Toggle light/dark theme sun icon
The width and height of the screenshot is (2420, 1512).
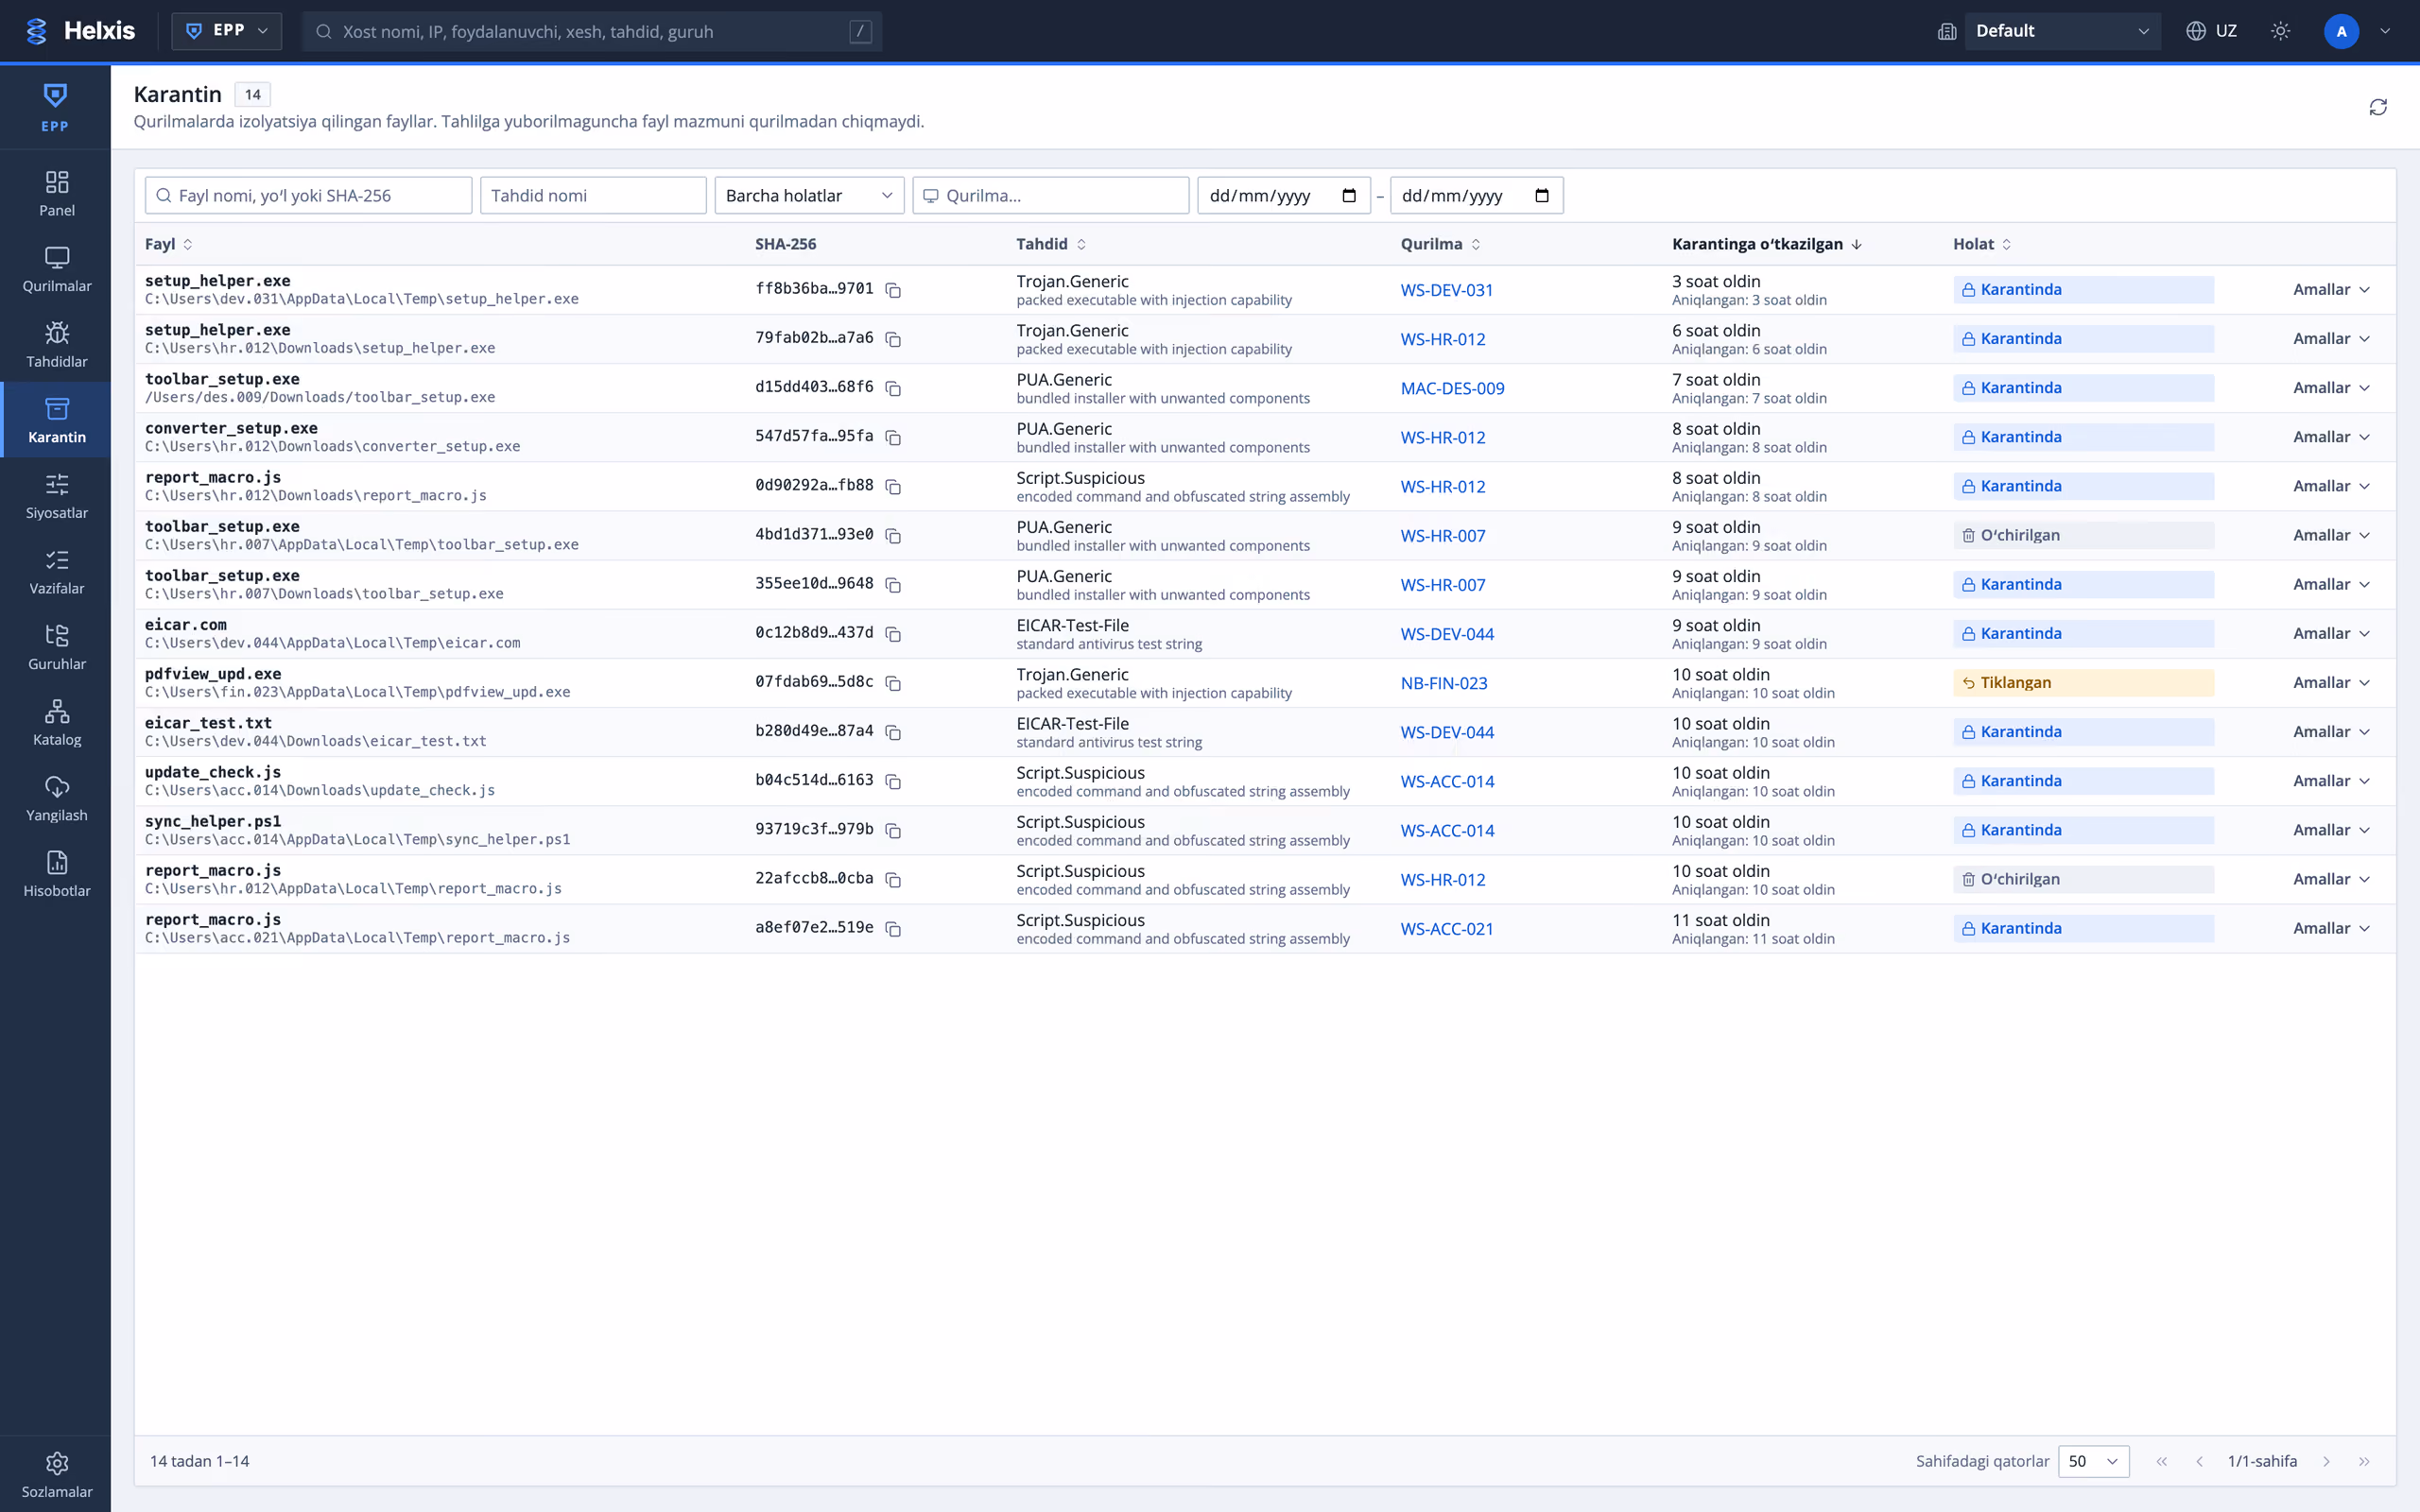(x=2280, y=31)
